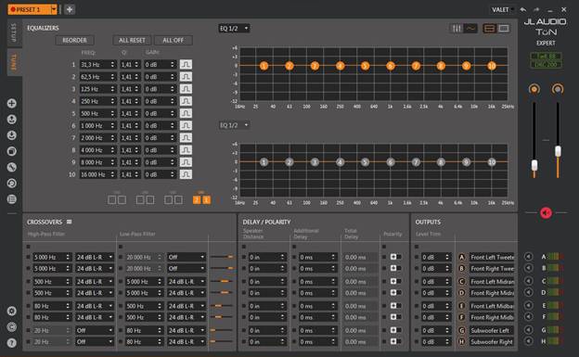Expand PRESET 1 dropdown arrow
The image size is (579, 357).
coord(54,9)
